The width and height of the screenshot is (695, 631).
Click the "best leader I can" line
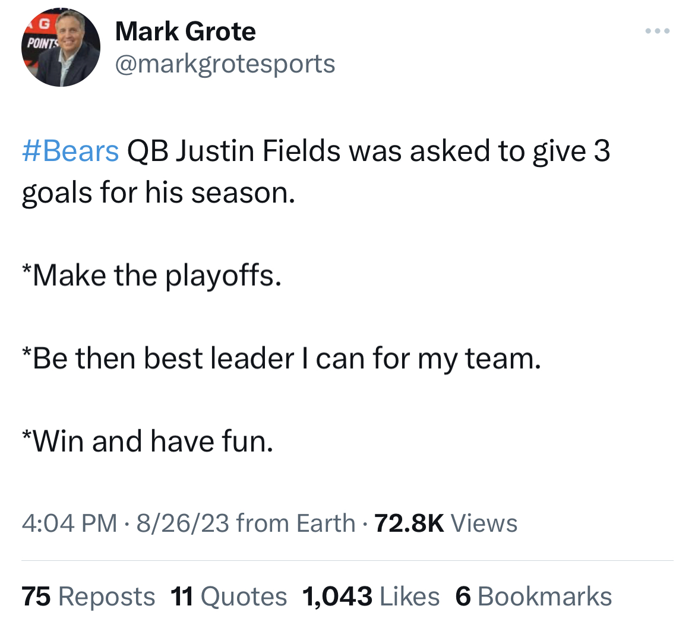click(x=280, y=358)
